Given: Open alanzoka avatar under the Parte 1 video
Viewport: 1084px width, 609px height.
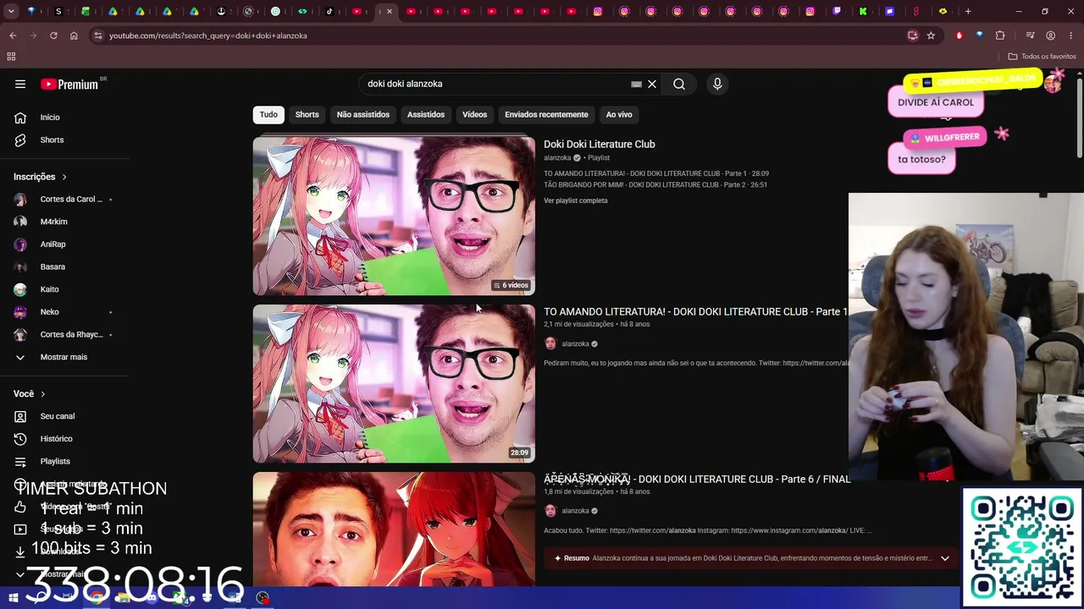Looking at the screenshot, I should tap(550, 343).
